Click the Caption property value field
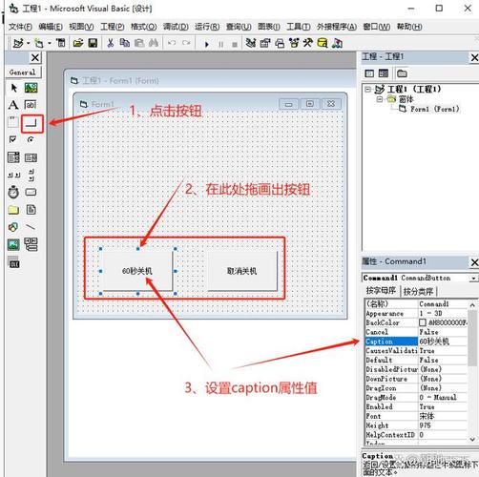The image size is (479, 477). point(443,342)
